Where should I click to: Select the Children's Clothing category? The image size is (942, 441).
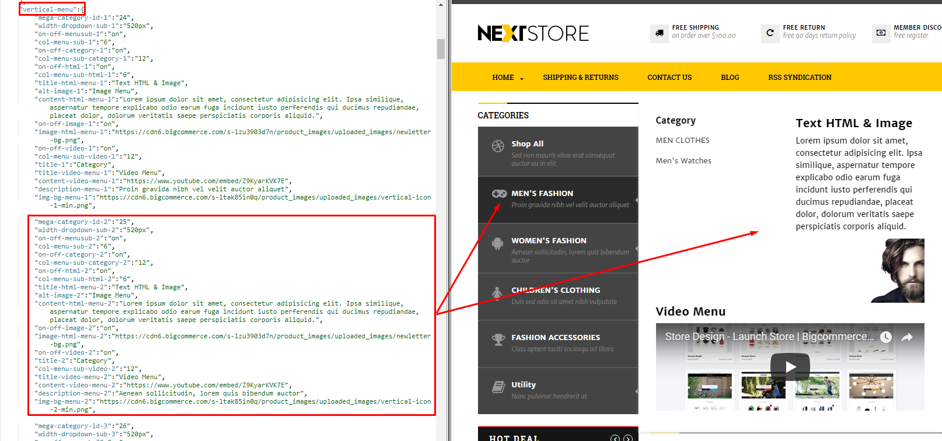558,297
